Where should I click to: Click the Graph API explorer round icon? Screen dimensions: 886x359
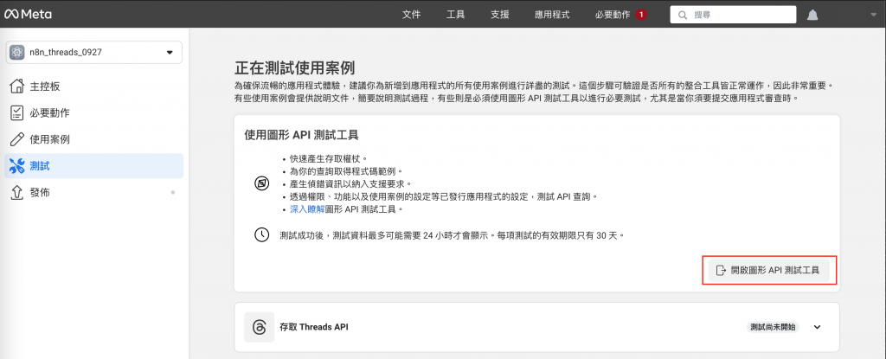click(x=261, y=183)
